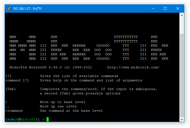The height and width of the screenshot is (128, 190).
Task: Click the 'Completes the command/word' line
Action: click(98, 89)
